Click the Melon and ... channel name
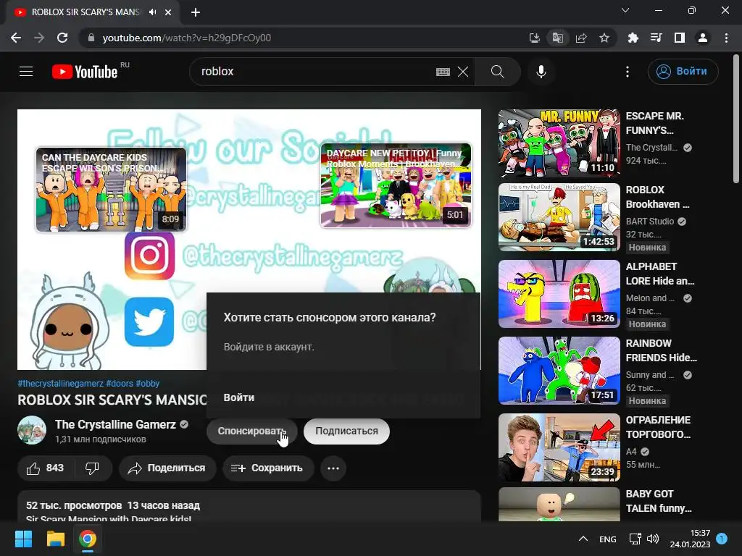Image resolution: width=742 pixels, height=556 pixels. pyautogui.click(x=650, y=298)
